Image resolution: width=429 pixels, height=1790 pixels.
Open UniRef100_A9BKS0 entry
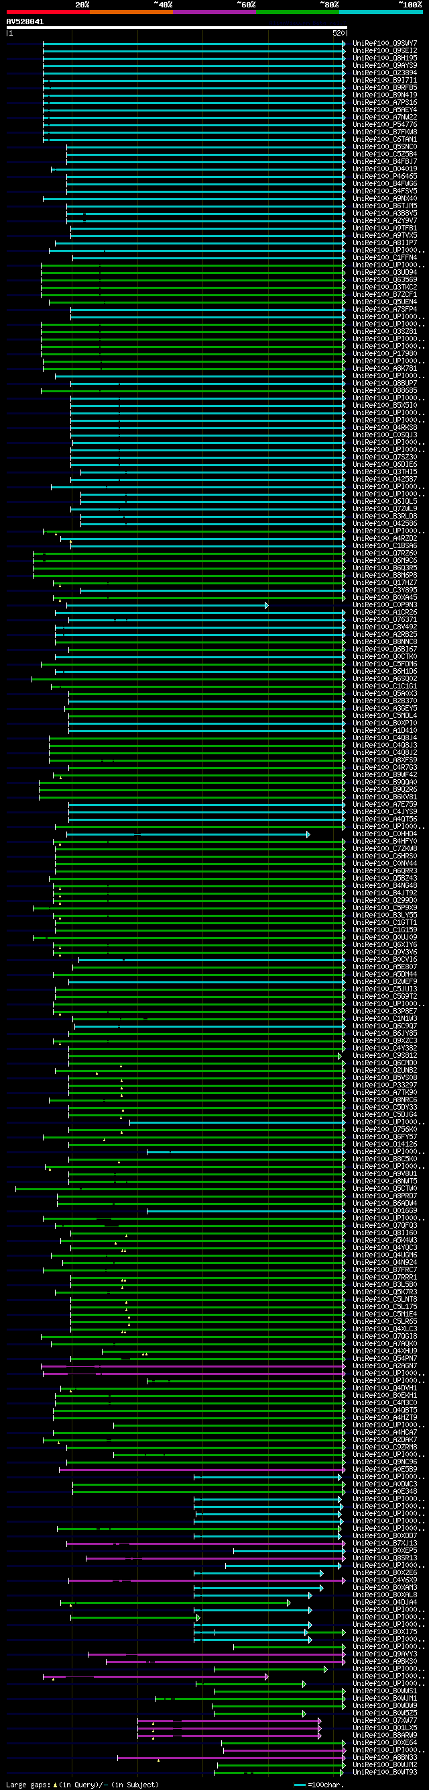[x=385, y=1662]
